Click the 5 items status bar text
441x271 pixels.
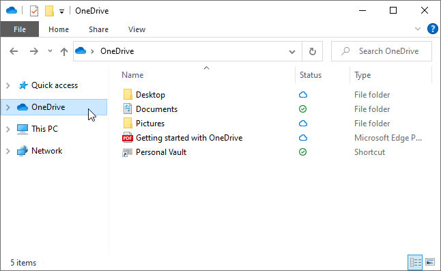pos(23,263)
